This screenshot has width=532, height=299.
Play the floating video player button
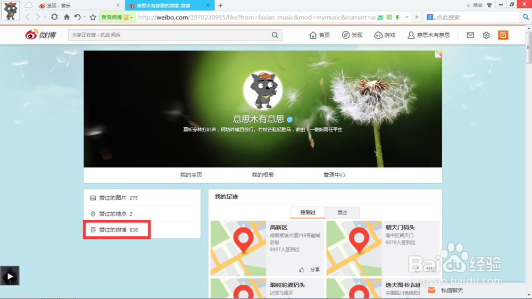tap(10, 276)
